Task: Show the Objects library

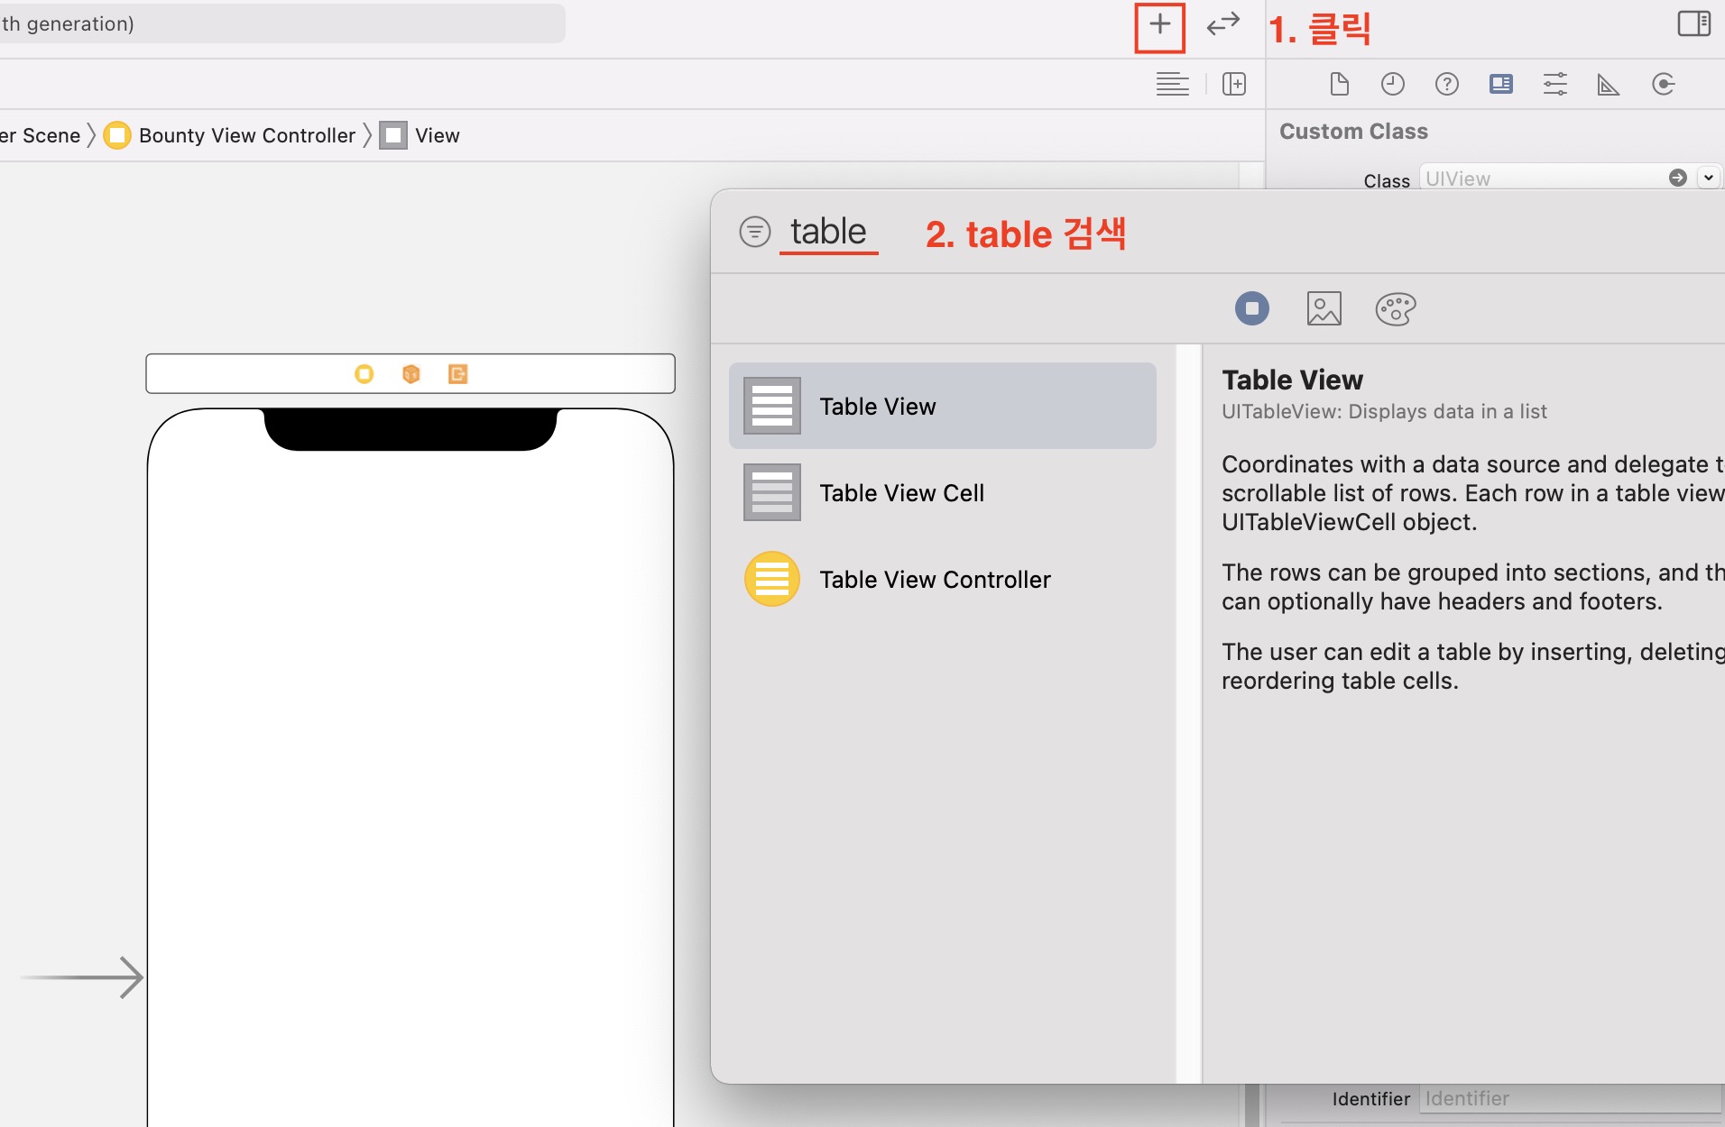Action: pyautogui.click(x=1251, y=308)
